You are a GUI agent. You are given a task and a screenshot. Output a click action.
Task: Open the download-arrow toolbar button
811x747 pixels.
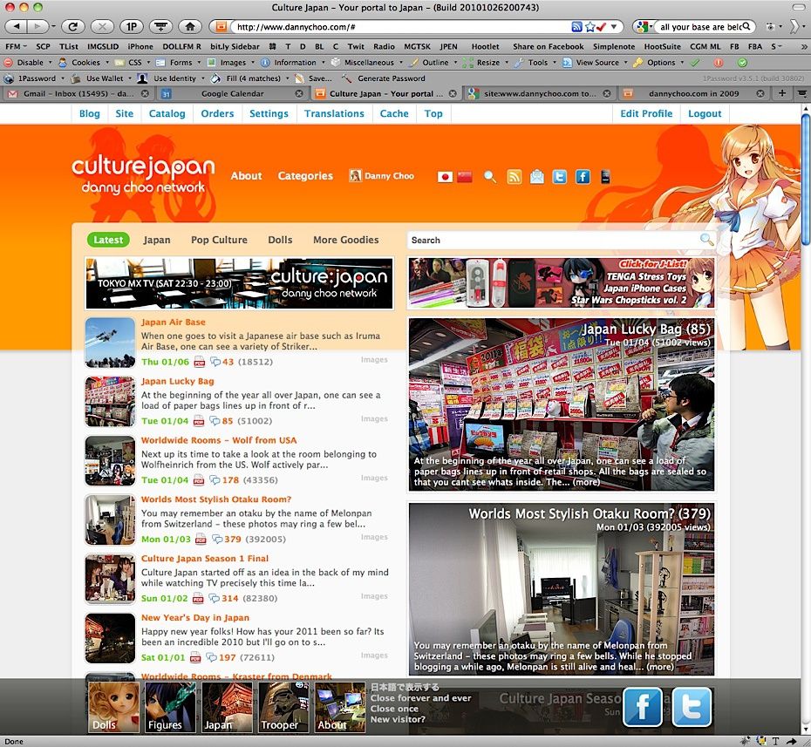click(x=160, y=26)
